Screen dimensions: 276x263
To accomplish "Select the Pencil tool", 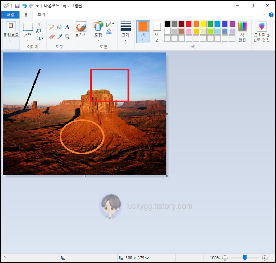I will click(x=52, y=27).
